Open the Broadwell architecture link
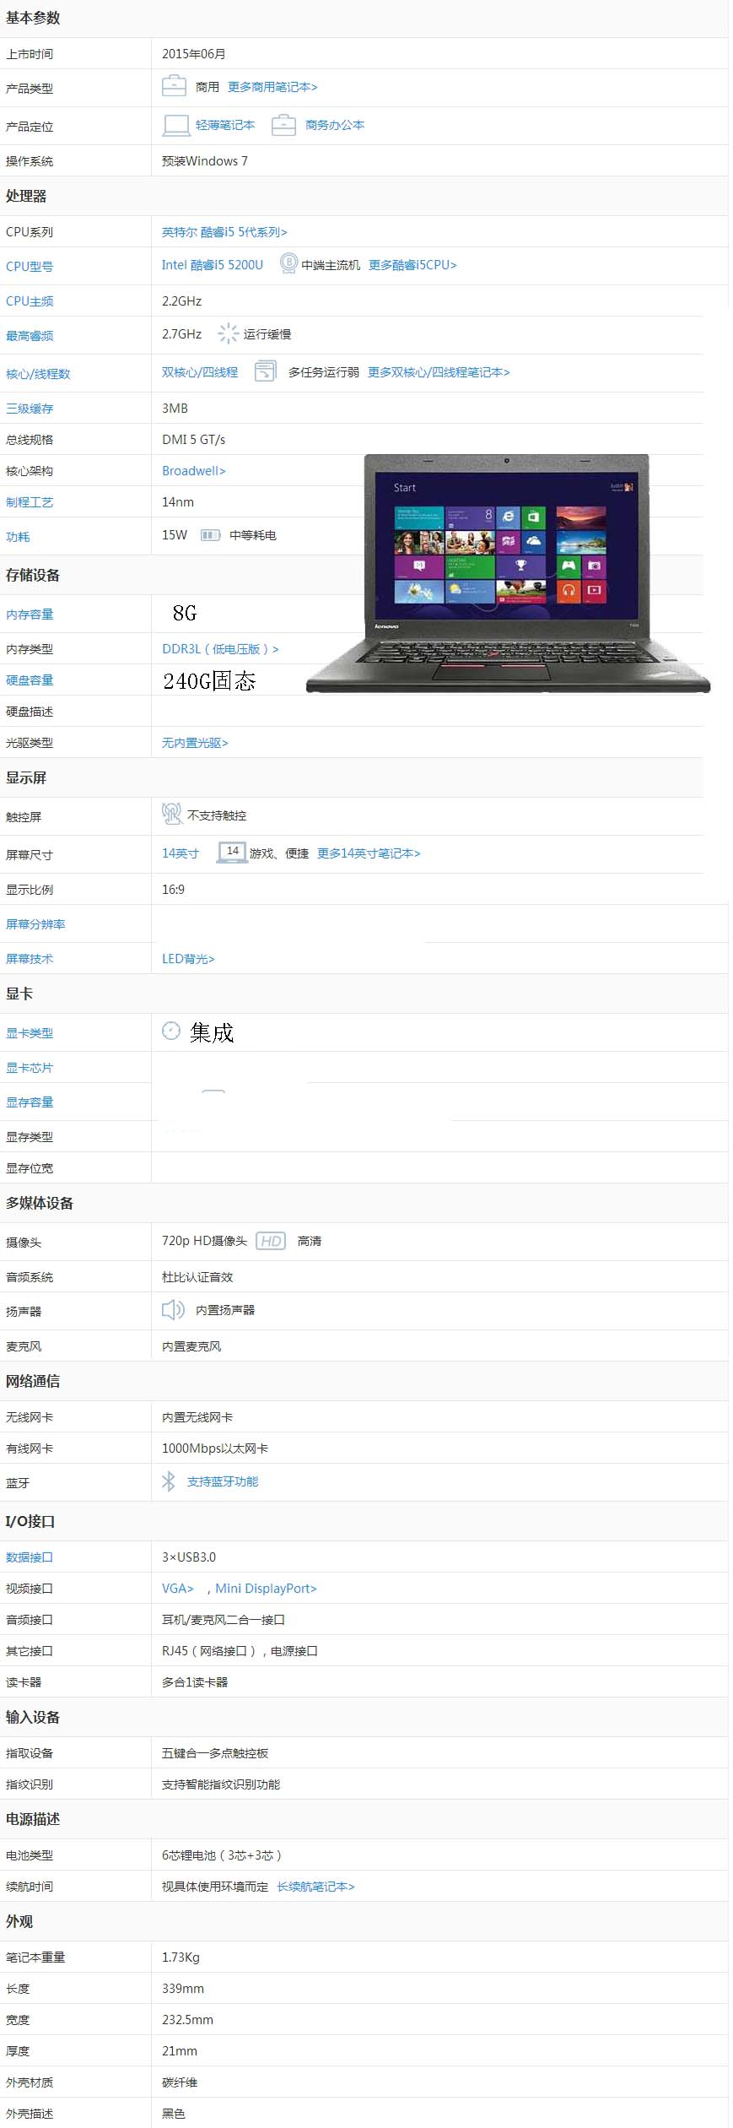Viewport: 733px width, 2128px height. 193,471
